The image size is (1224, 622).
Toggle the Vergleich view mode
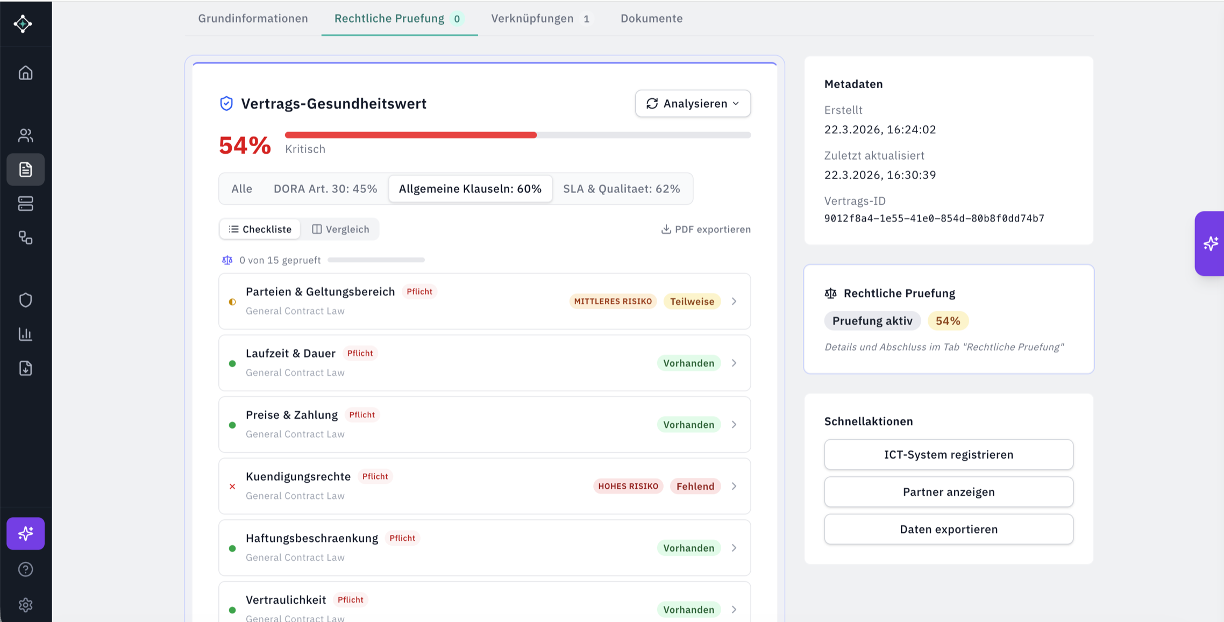coord(340,229)
